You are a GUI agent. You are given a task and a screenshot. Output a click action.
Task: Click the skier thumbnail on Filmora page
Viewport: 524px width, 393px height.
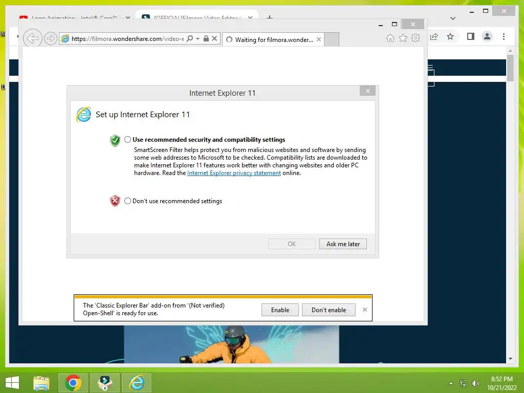[231, 344]
